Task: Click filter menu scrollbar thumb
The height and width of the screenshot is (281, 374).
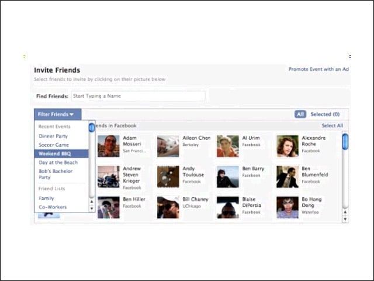Action: click(x=92, y=128)
